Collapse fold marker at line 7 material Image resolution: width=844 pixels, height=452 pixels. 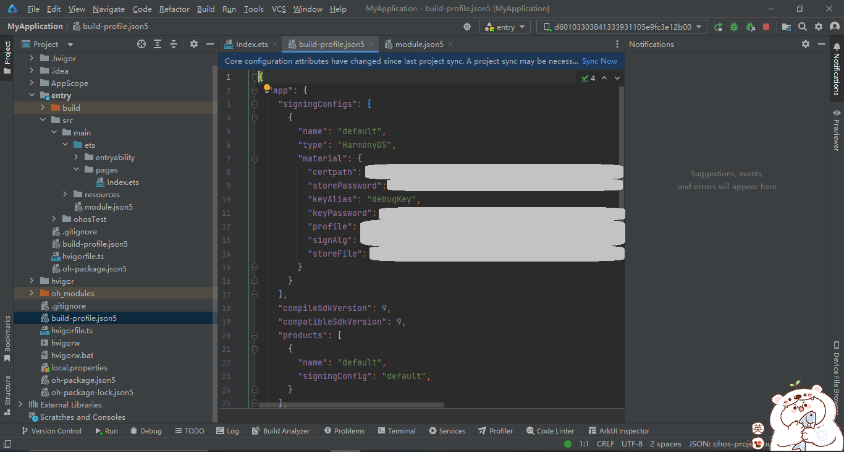(255, 158)
